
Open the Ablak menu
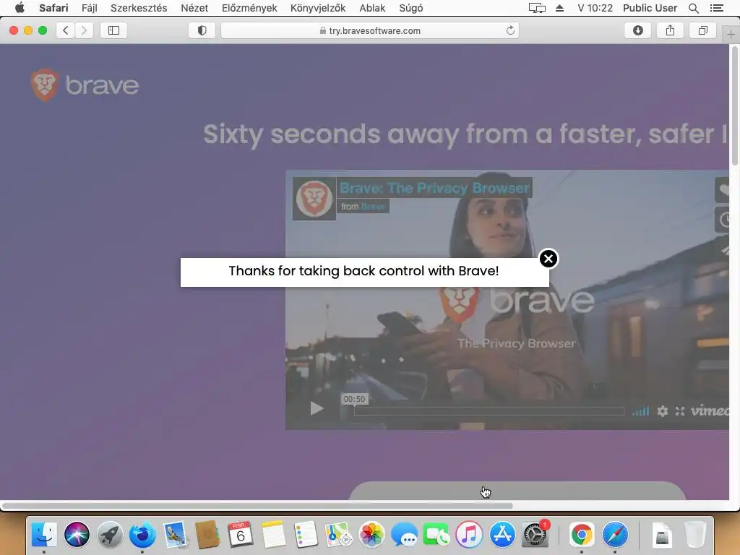coord(372,8)
